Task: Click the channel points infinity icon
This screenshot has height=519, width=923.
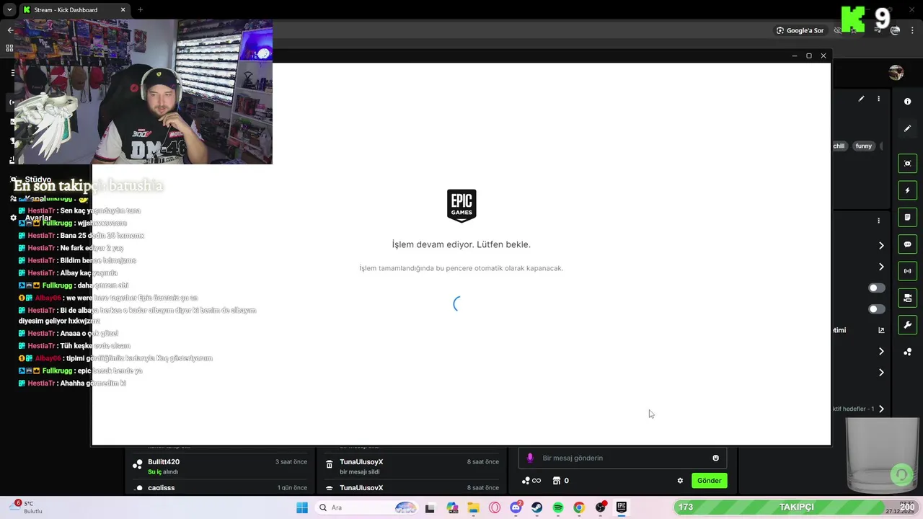Action: pos(531,481)
